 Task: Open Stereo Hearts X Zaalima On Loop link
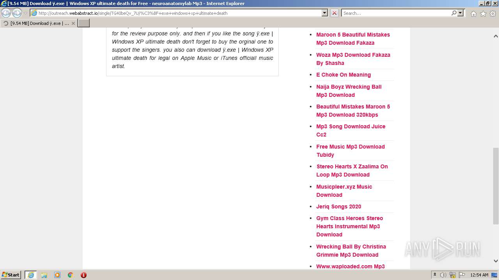(352, 170)
